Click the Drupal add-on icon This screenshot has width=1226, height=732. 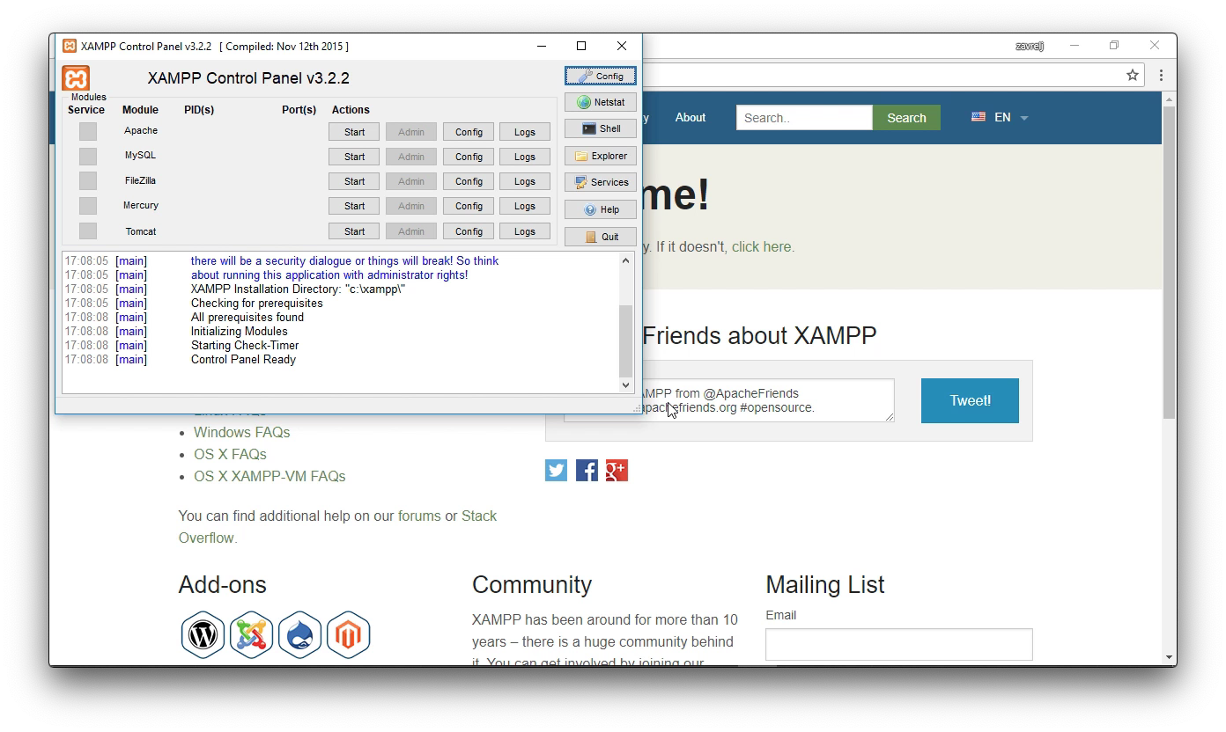[300, 634]
